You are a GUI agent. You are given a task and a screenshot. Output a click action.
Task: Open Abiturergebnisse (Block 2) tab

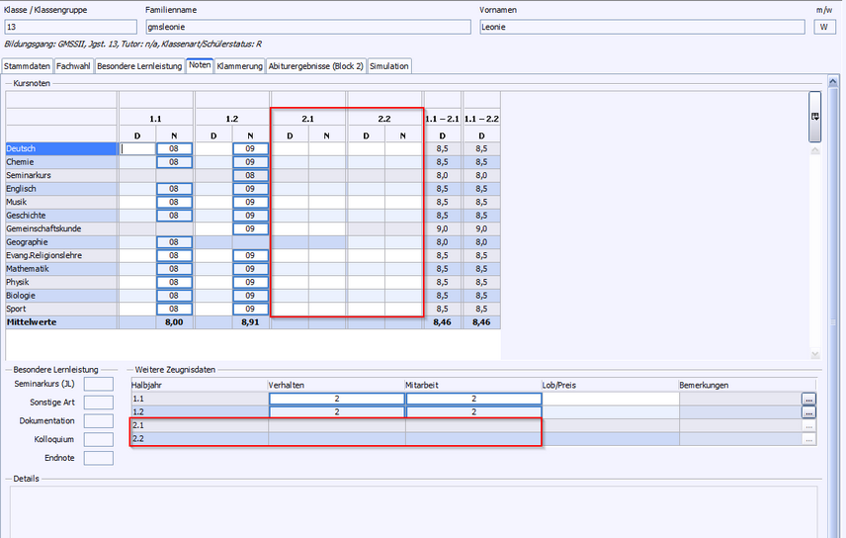pos(315,66)
